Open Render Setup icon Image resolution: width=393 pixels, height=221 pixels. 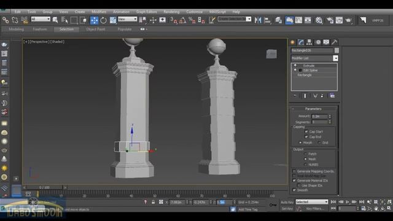330,20
